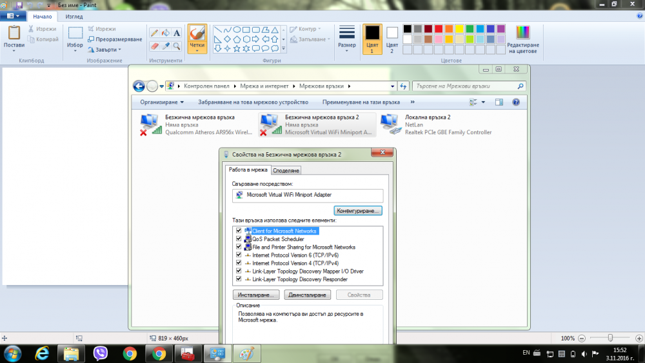Click the Back arrow in Network Connections window
The width and height of the screenshot is (645, 363).
(x=139, y=86)
